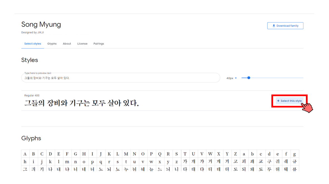Select glyph A in the glyph grid
Image resolution: width=329 pixels, height=184 pixels.
pos(25,154)
